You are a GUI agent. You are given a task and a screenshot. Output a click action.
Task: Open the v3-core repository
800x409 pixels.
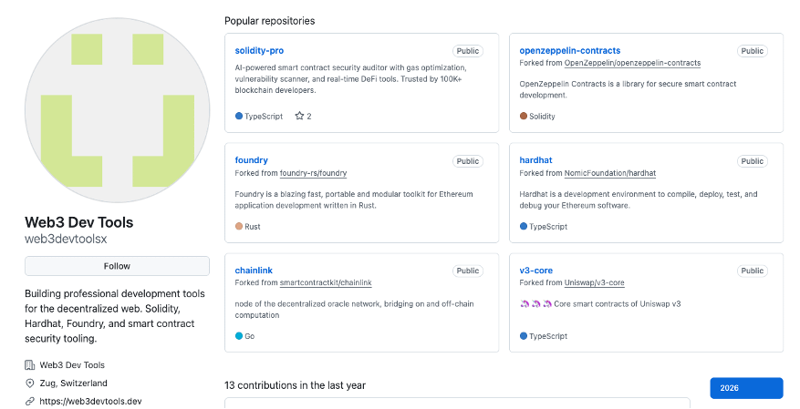(535, 270)
